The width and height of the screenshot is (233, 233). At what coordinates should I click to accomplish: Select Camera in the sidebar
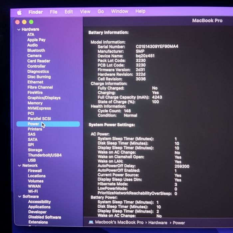click(35, 56)
